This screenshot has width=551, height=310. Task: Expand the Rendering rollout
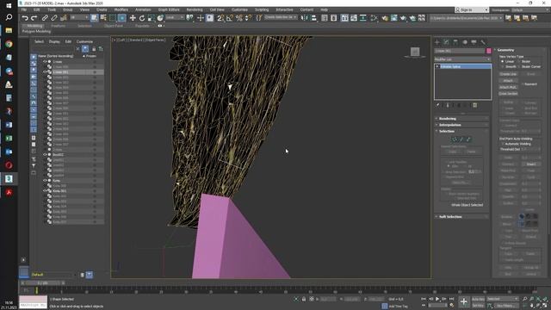coord(461,119)
